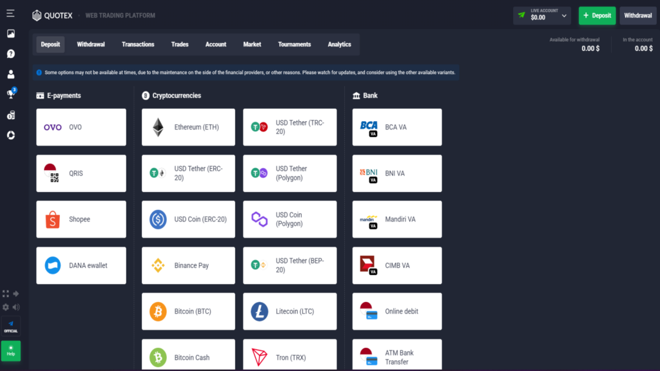Select DANA ewallet option

81,265
